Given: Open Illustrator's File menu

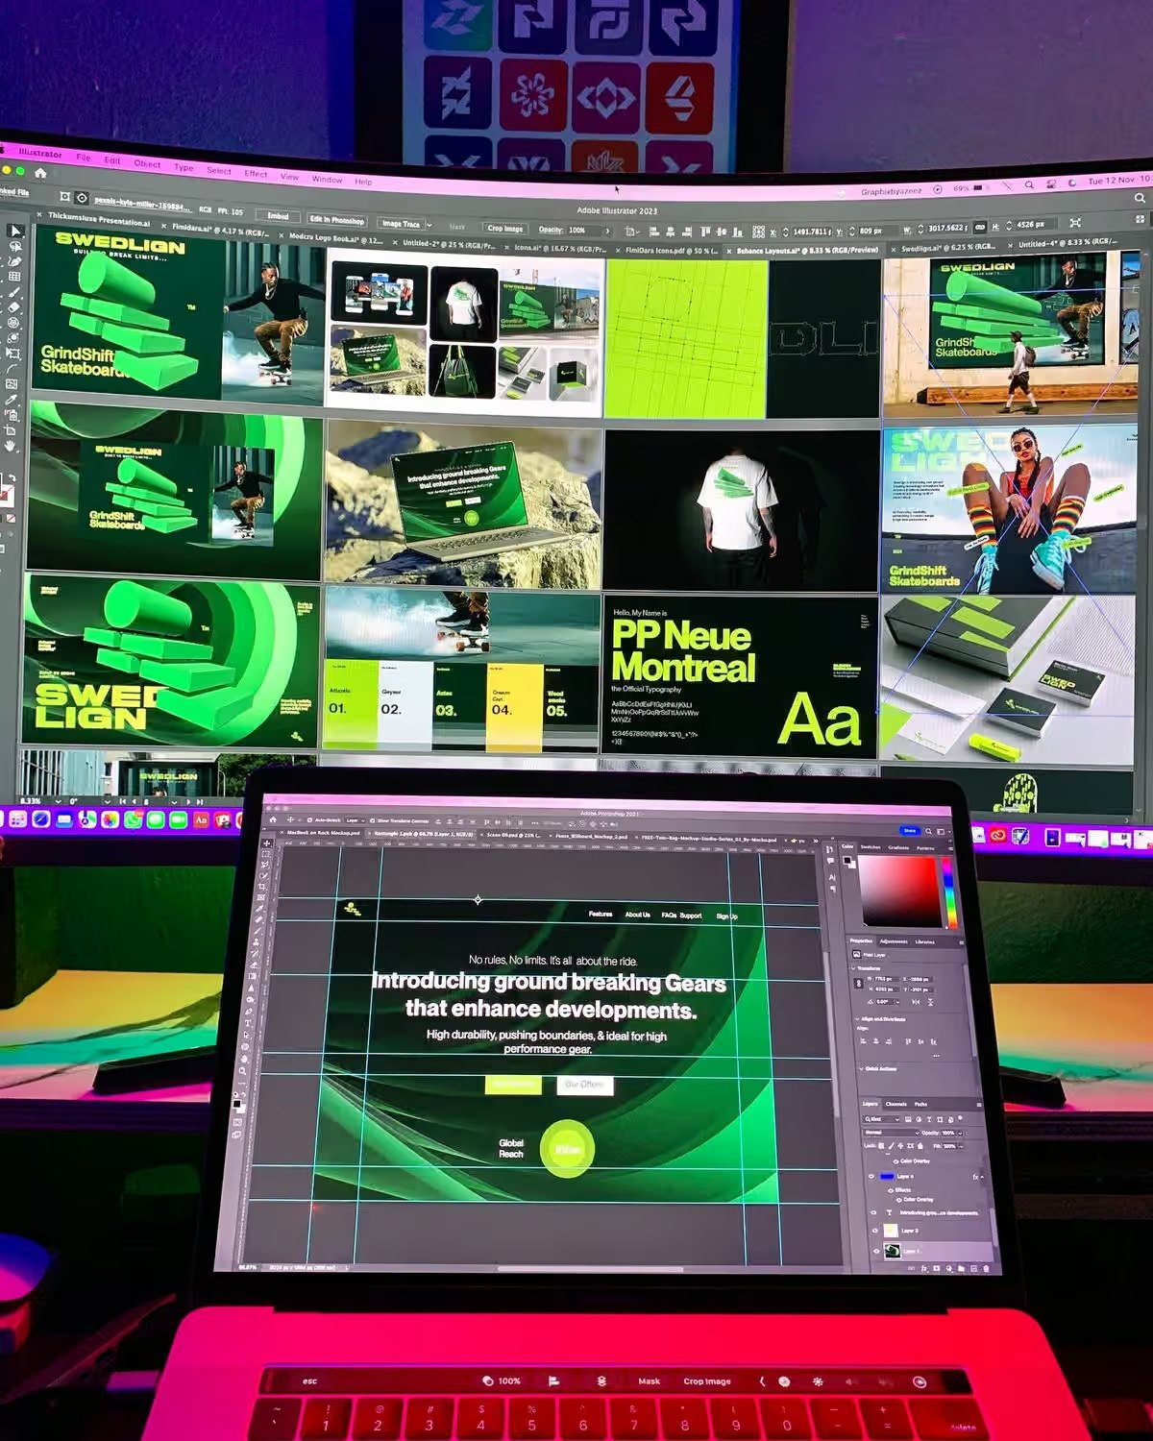Looking at the screenshot, I should 83,157.
